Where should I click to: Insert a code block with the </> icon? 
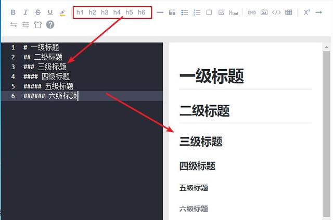(276, 12)
